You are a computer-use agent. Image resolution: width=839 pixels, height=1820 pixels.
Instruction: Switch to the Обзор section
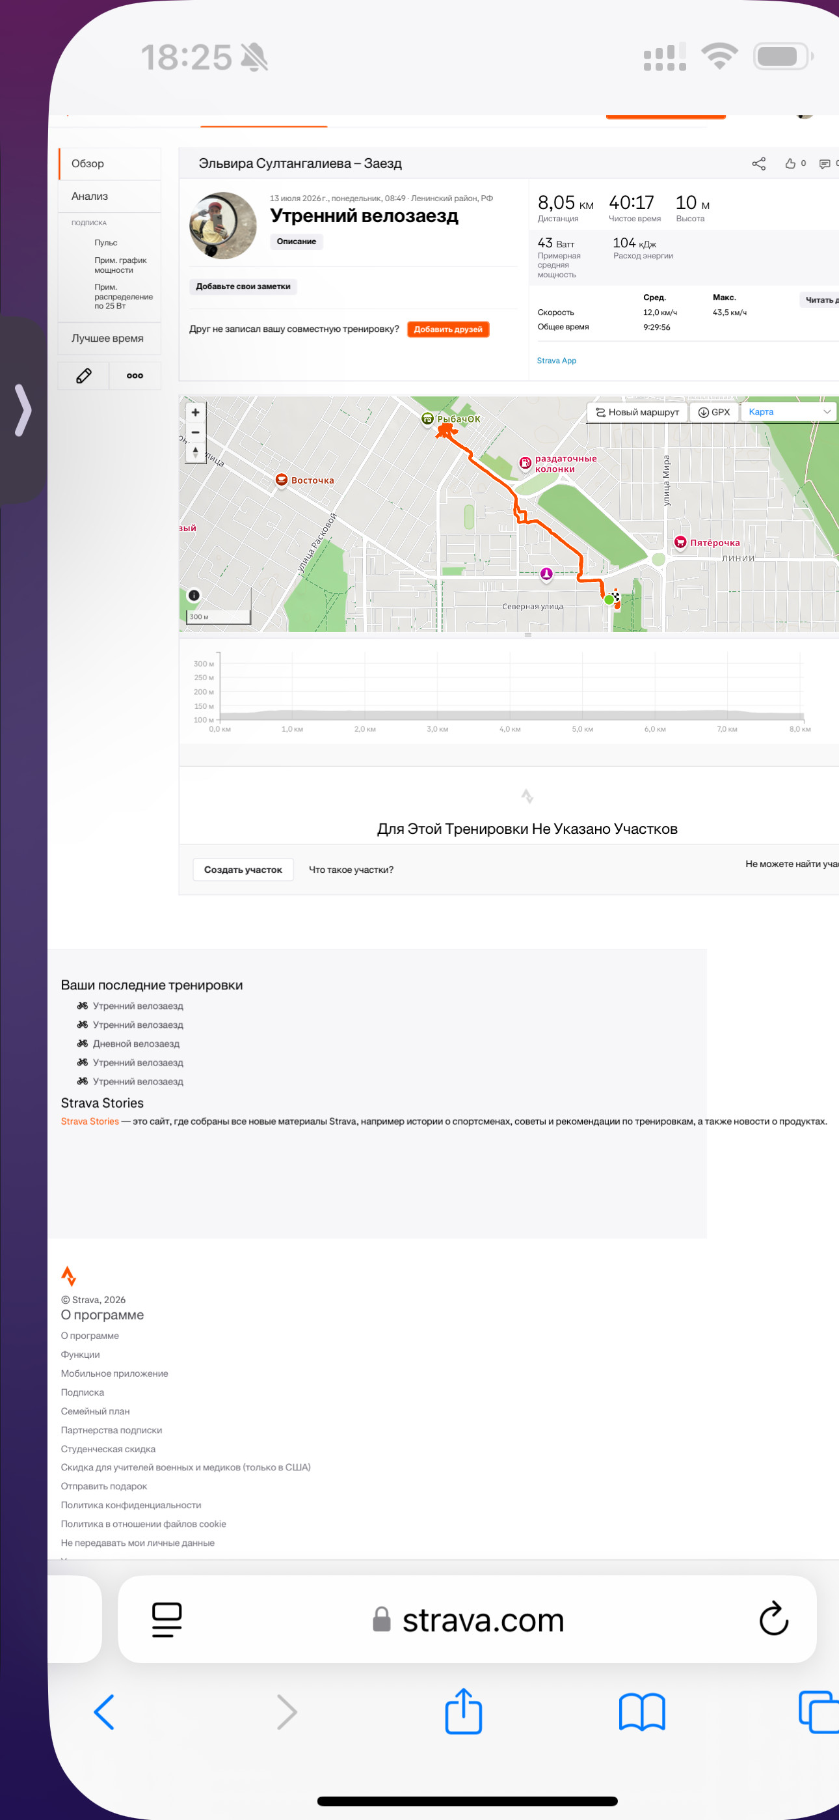coord(109,164)
